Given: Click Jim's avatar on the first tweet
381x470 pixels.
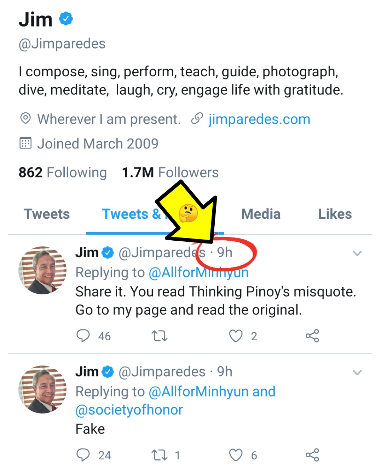Looking at the screenshot, I should [42, 270].
